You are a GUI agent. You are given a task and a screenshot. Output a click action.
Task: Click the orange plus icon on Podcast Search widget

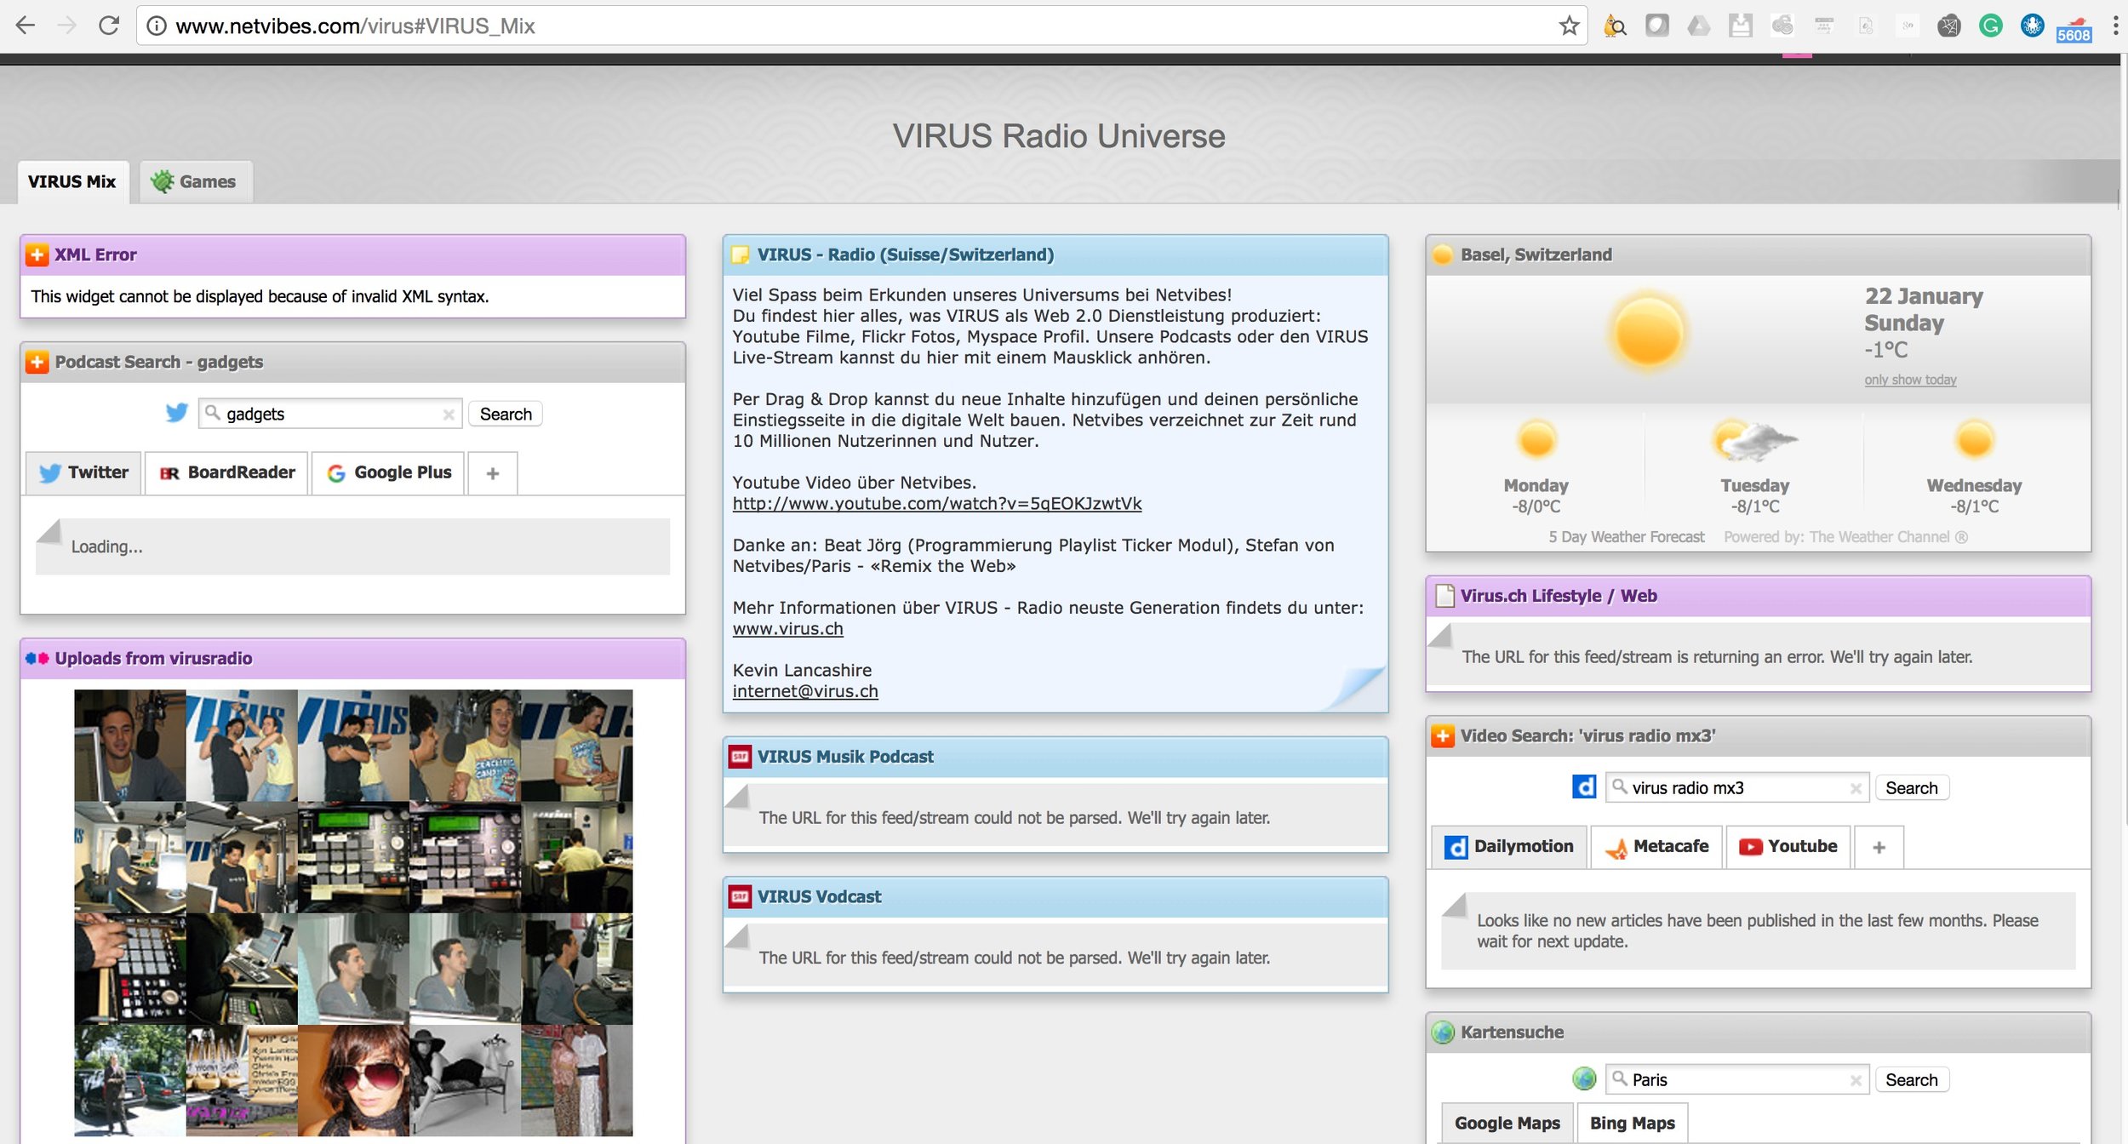(37, 362)
